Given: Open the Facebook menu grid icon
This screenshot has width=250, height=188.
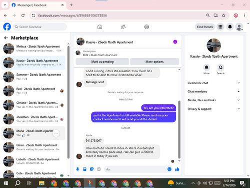Looking at the screenshot, I should pyautogui.click(x=220, y=27).
